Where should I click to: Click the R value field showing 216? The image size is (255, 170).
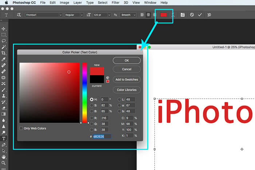click(x=105, y=118)
